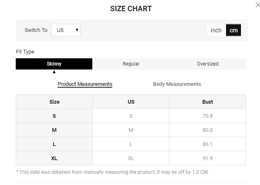This screenshot has height=185, width=260.
Task: Select the size L row label
Action: click(54, 144)
